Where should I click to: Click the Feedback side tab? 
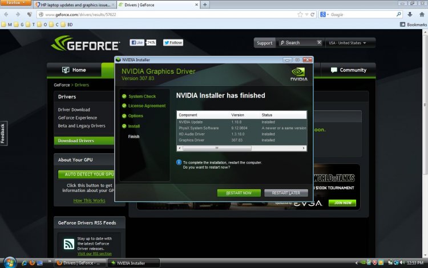(x=3, y=133)
